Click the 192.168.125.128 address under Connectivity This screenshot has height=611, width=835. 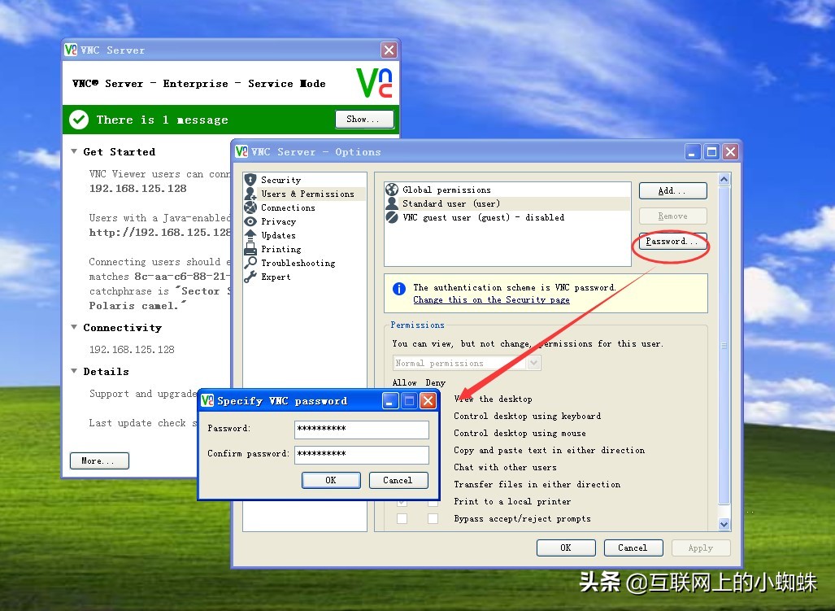[132, 350]
